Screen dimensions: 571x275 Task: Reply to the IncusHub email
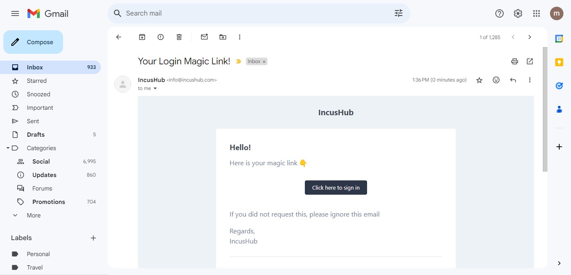513,79
